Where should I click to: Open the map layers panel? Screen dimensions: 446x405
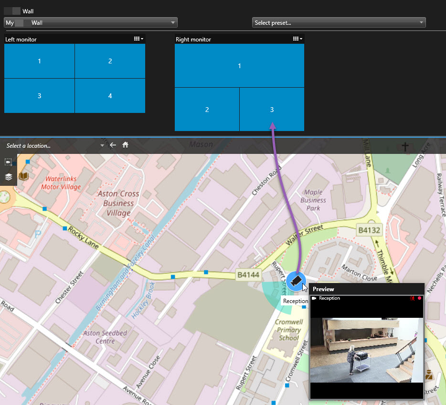click(x=9, y=177)
